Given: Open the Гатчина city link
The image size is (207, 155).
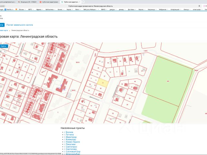Looking at the screenshot, I should click(69, 135).
